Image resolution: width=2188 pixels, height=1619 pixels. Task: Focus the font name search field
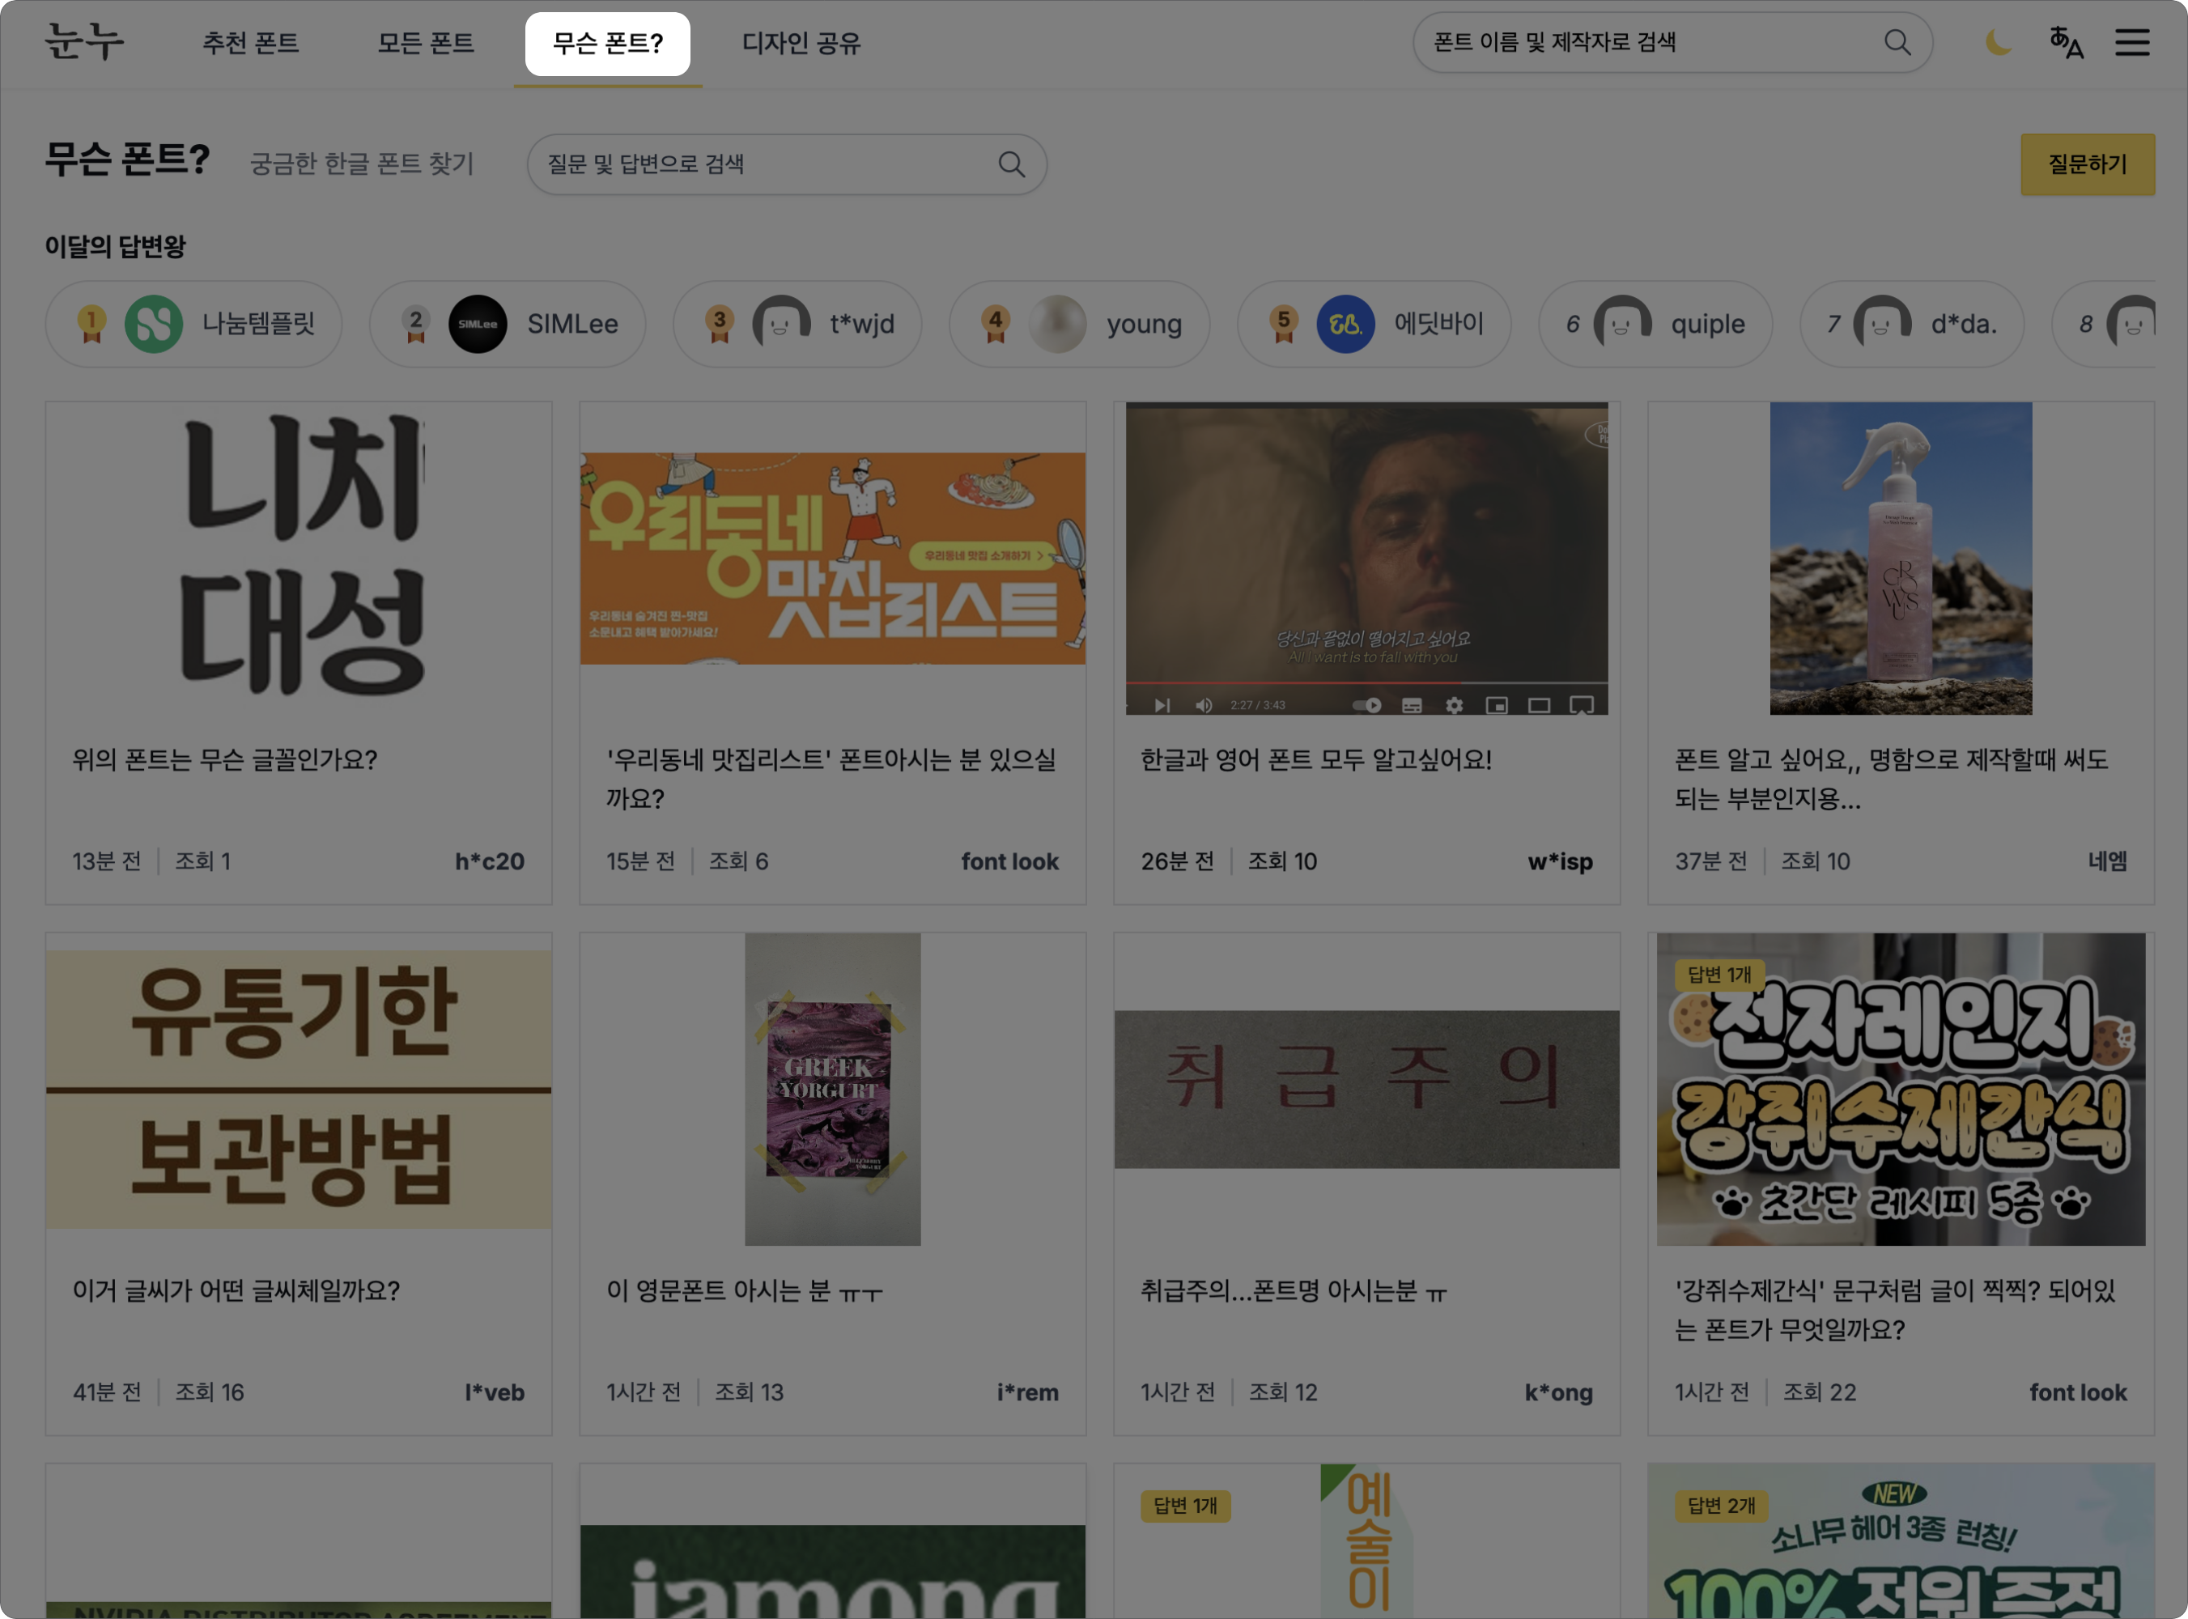coord(1672,42)
